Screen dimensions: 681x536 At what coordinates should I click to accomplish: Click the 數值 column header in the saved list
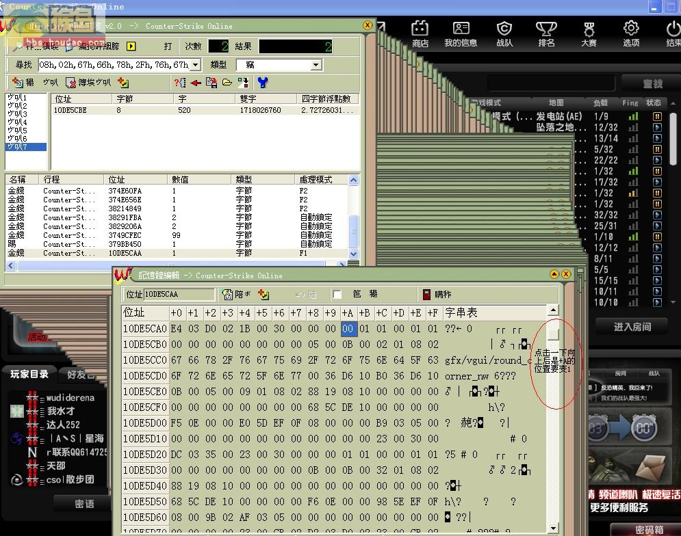[199, 180]
